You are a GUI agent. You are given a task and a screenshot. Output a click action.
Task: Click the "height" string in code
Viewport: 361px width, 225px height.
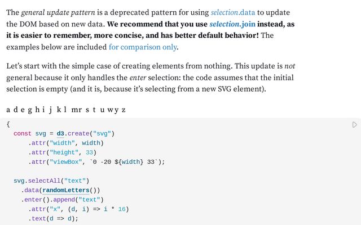64,152
